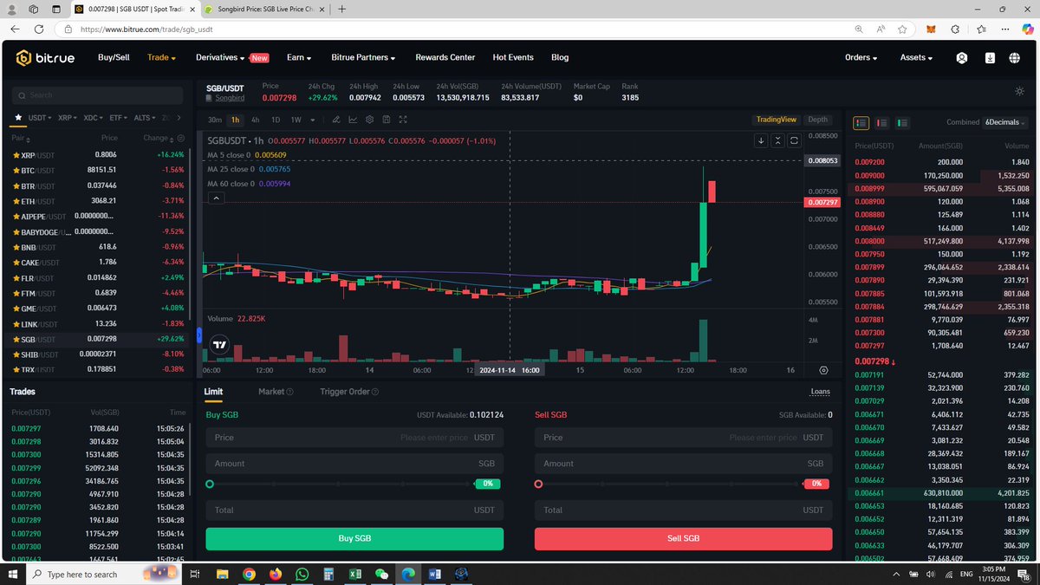The image size is (1040, 585).
Task: Open the 6Decimals precision dropdown
Action: click(1004, 122)
